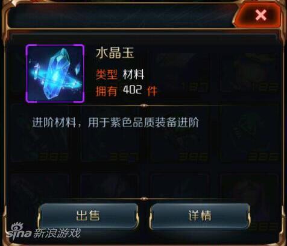This screenshot has width=287, height=246.
Task: Select the owned quantity 402
Action: [133, 90]
